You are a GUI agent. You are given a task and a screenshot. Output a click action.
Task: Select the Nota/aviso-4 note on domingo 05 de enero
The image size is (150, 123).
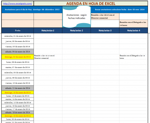(133, 57)
